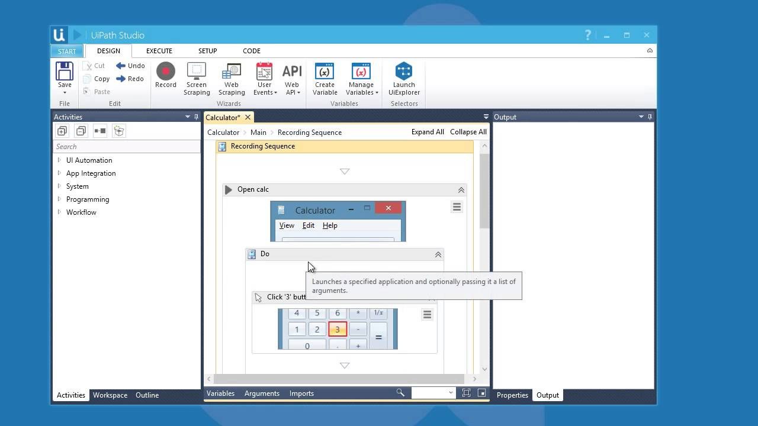This screenshot has height=426, width=758.
Task: Pin the Activities panel
Action: click(196, 117)
